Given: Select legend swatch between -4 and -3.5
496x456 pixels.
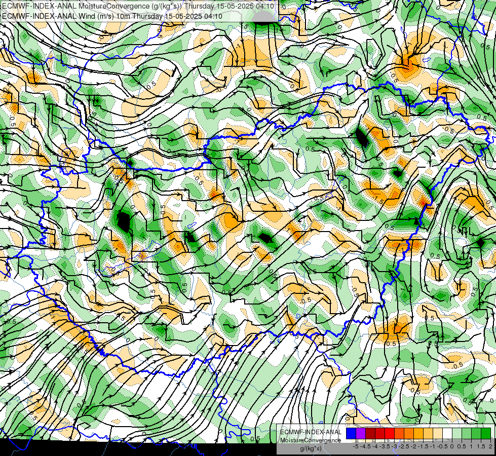Looking at the screenshot, I should click(380, 434).
